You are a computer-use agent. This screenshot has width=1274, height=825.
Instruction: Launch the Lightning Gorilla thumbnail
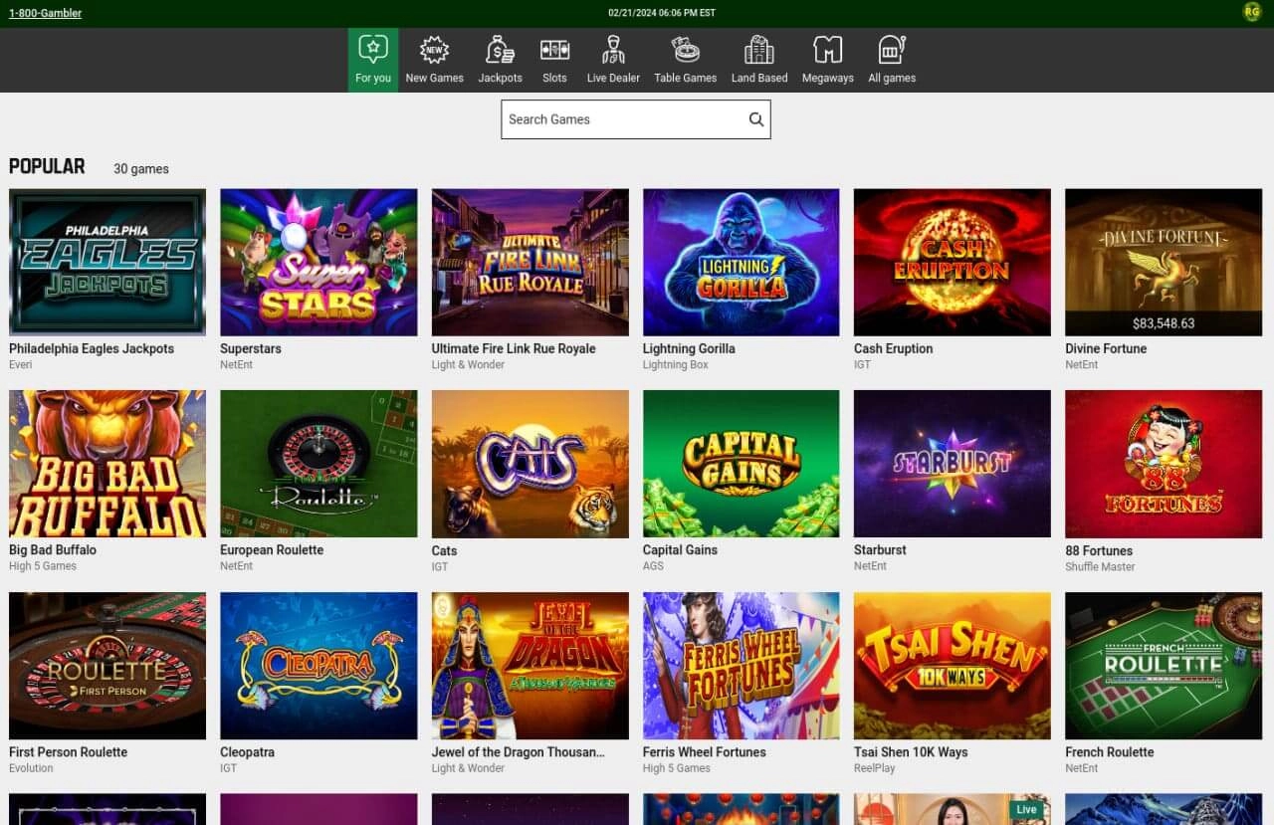[x=741, y=263]
